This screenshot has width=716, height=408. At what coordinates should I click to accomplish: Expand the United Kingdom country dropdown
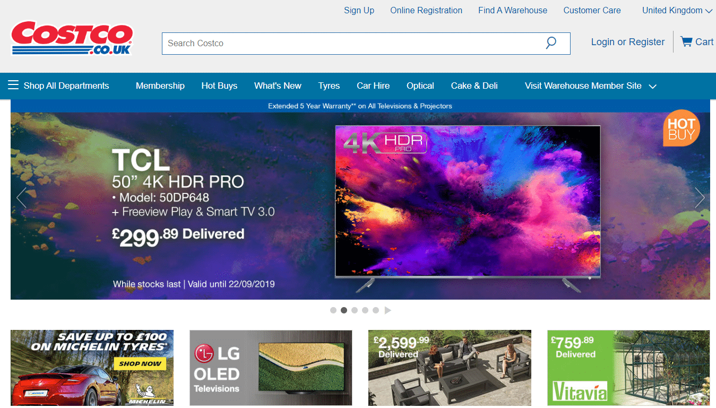click(677, 10)
